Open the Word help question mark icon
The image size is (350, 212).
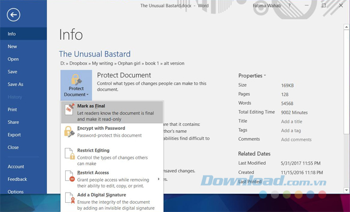290,5
